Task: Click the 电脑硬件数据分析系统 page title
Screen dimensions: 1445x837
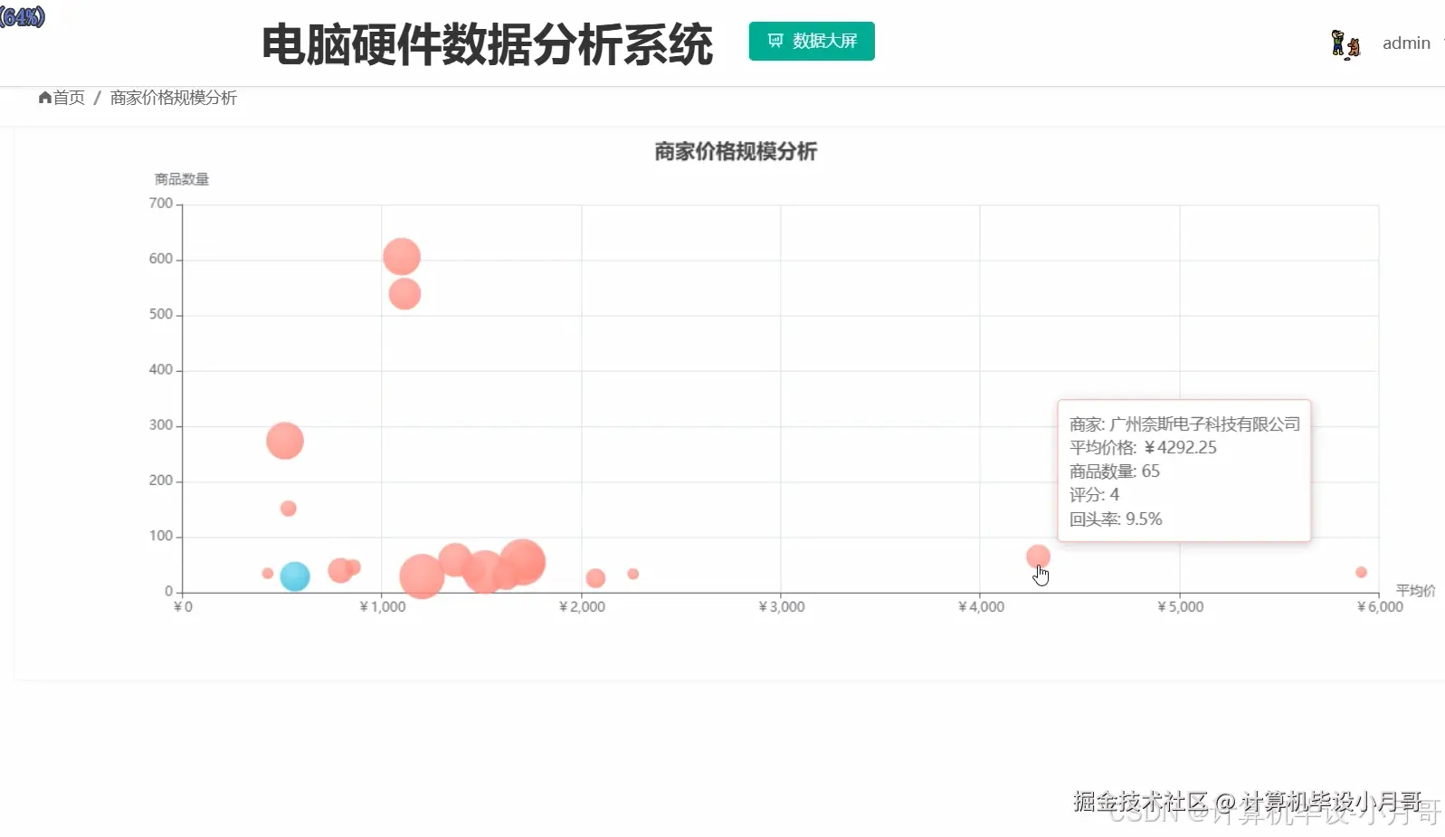Action: coord(488,44)
